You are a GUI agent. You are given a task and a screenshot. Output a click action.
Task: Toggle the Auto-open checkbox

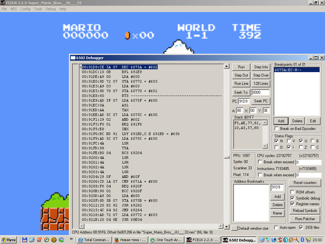(x=276, y=227)
